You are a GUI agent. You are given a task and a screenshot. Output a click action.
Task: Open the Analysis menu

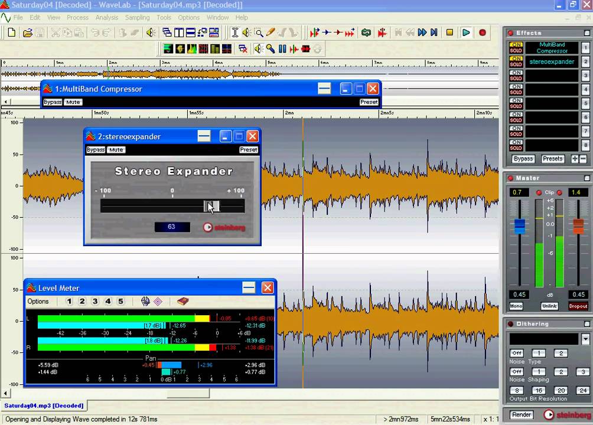pos(107,18)
